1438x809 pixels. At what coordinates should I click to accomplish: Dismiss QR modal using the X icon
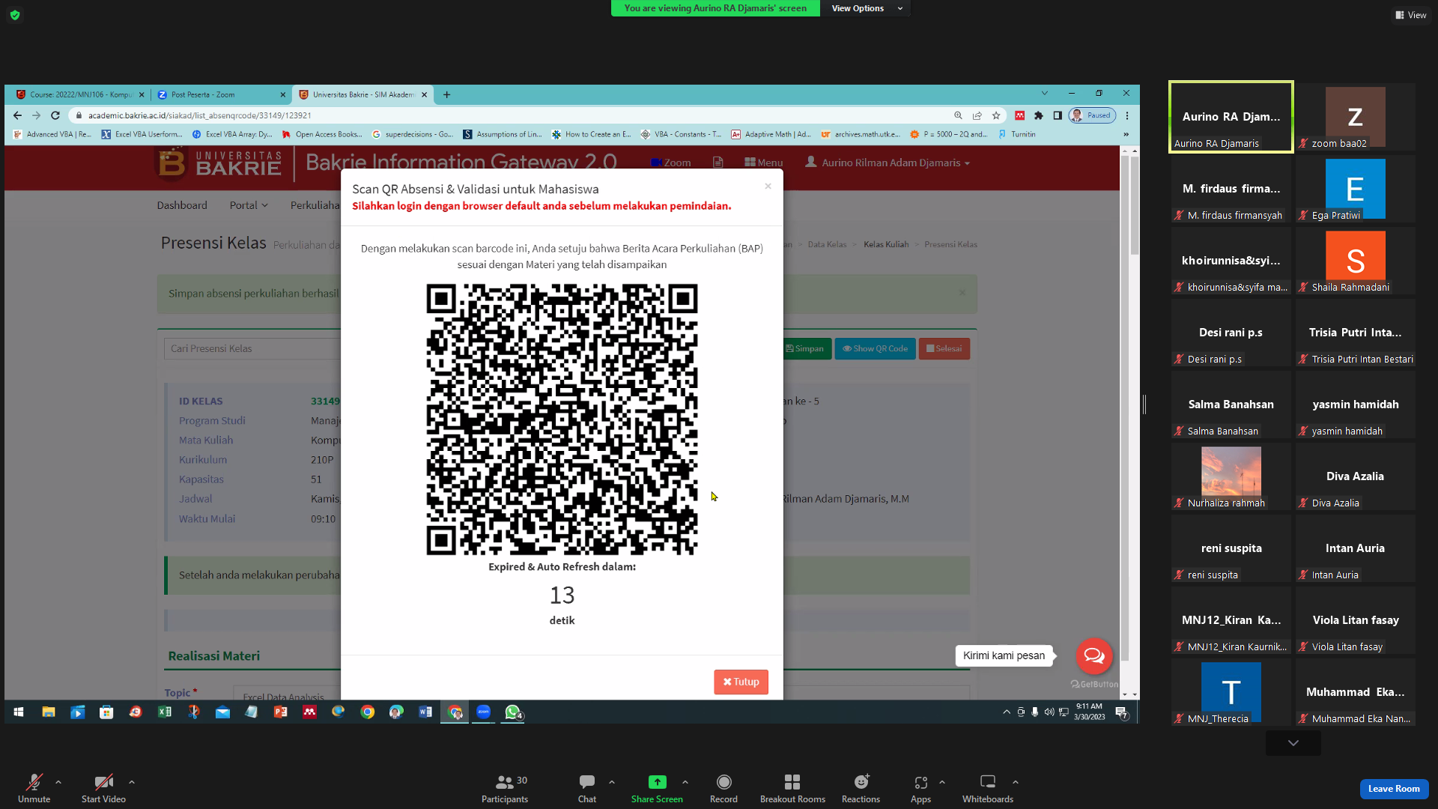(768, 187)
